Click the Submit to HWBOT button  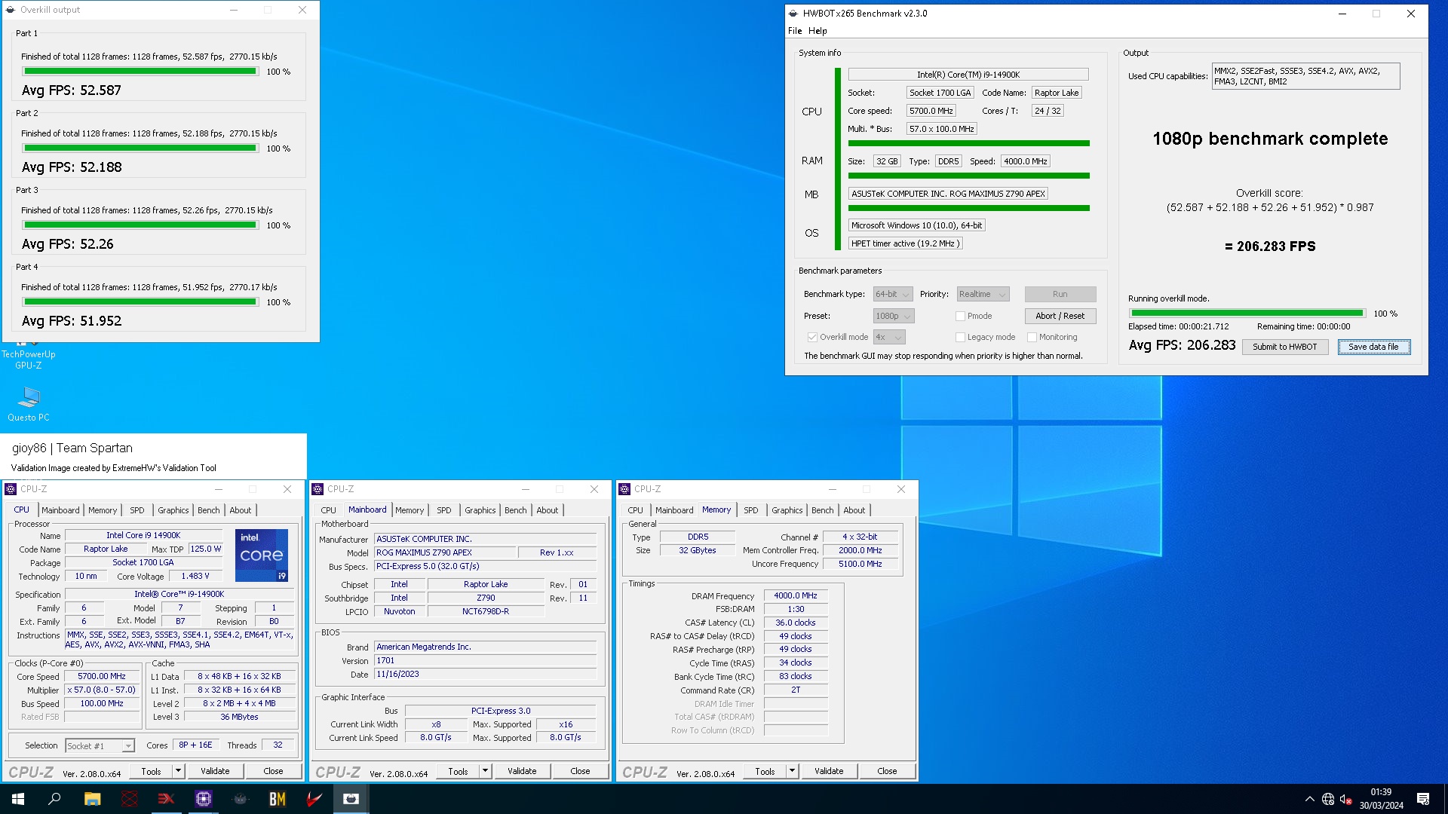[1285, 347]
